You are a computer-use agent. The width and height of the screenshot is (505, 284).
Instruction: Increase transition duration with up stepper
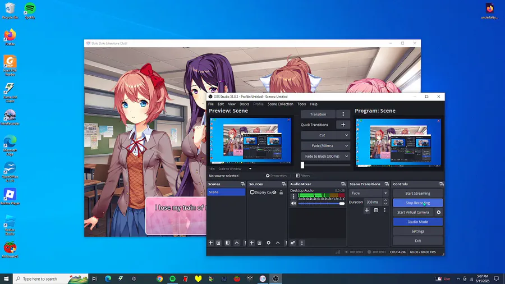point(385,200)
